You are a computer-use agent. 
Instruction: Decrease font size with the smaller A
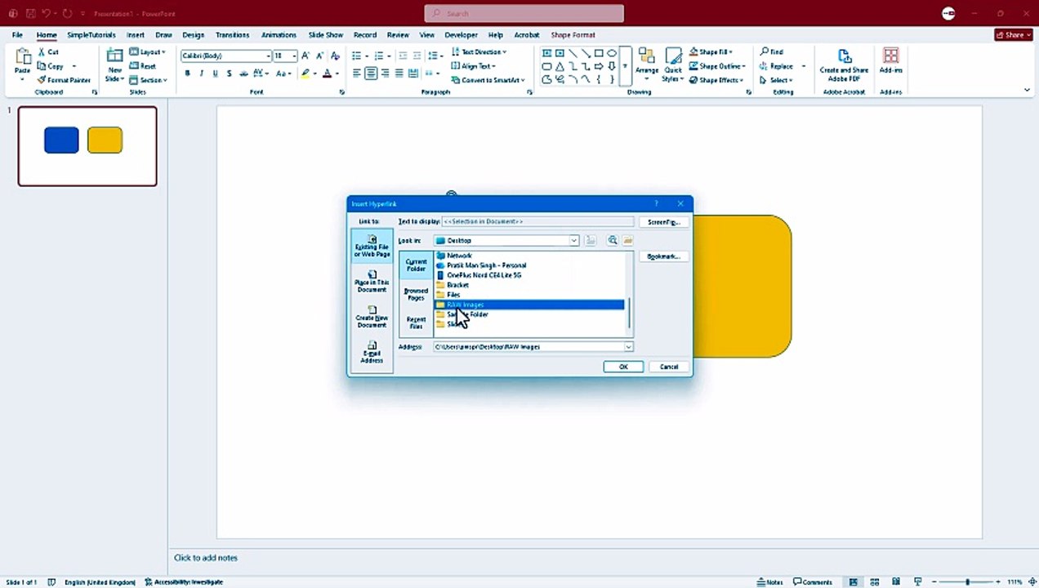tap(319, 56)
